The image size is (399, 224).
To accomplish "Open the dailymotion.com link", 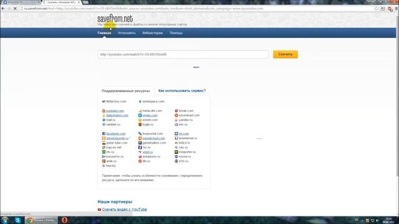I will coord(117,115).
